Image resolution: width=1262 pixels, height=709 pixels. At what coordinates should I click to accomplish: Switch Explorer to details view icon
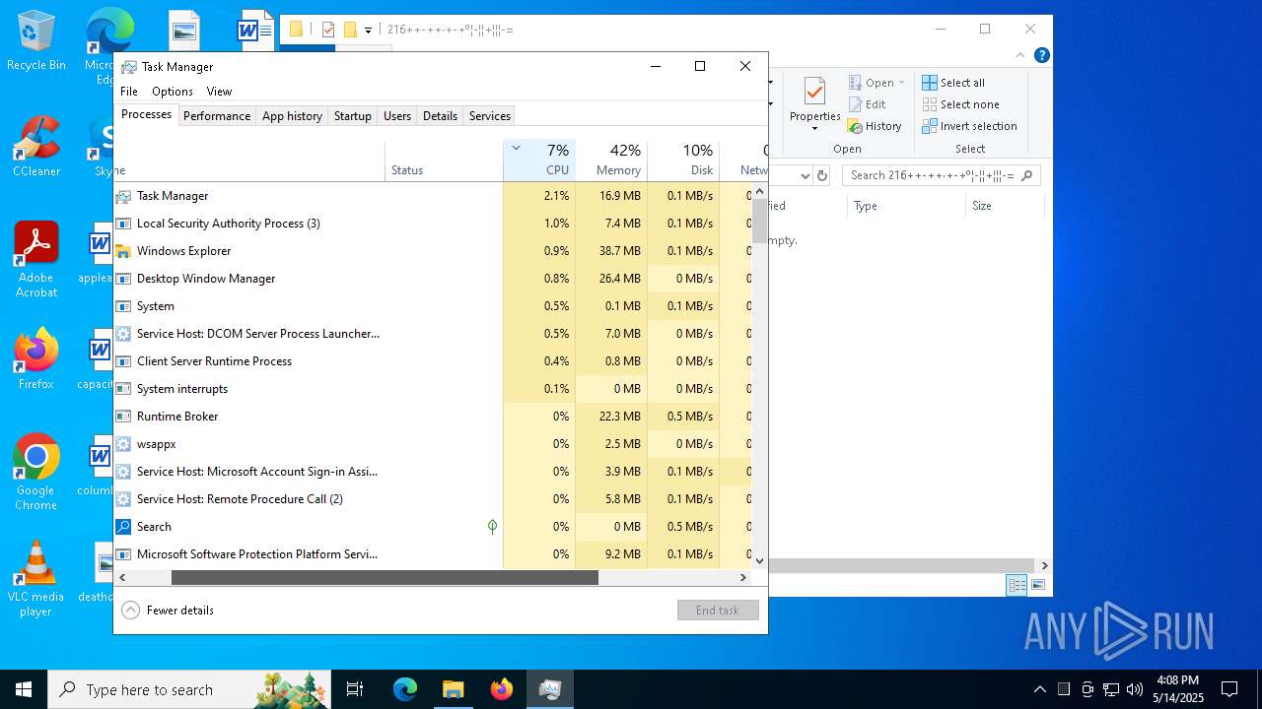(x=1017, y=585)
